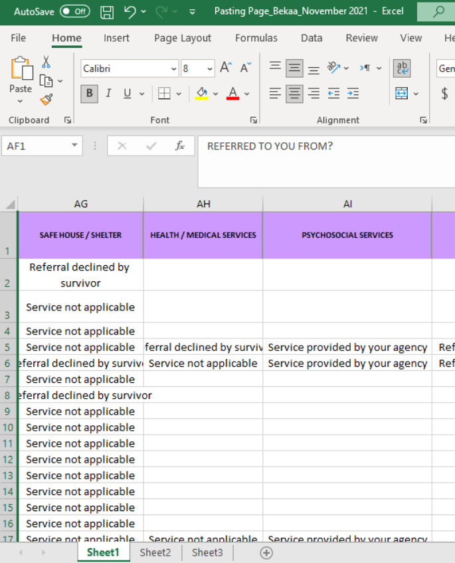Add a new sheet with plus icon
455x563 pixels.
pos(266,553)
